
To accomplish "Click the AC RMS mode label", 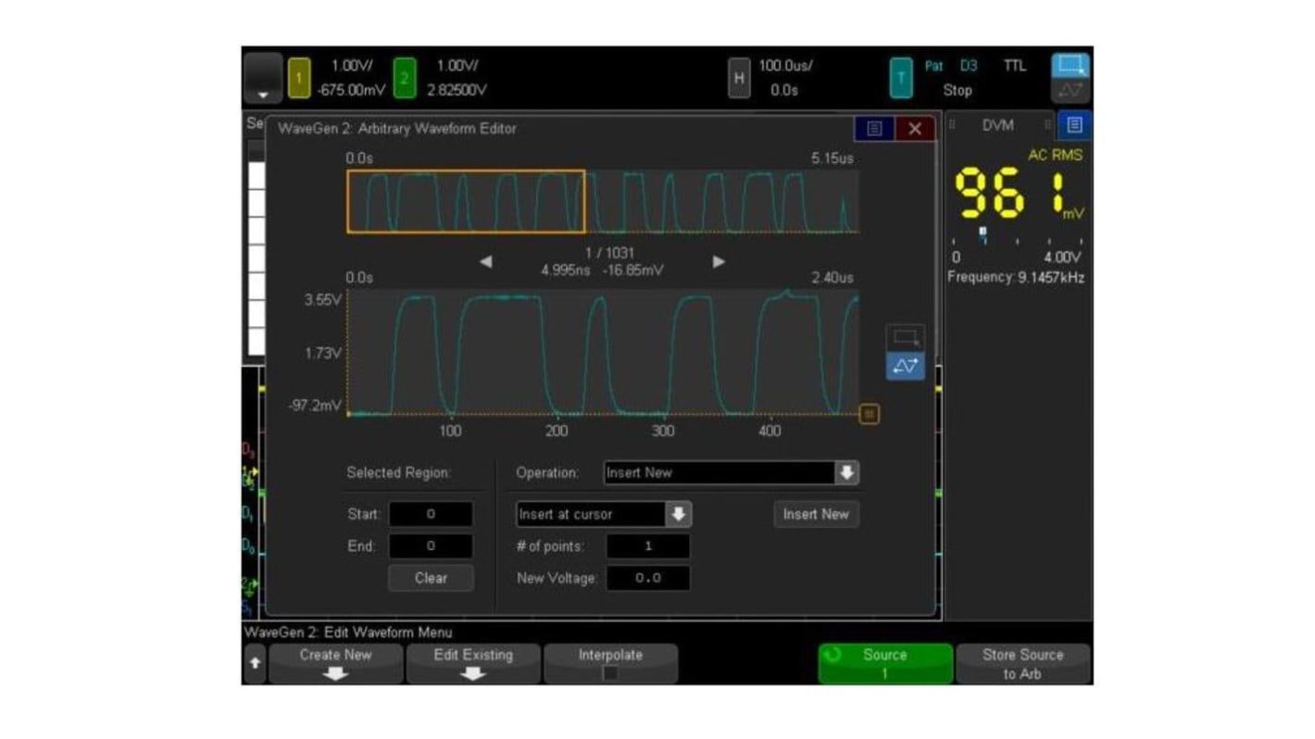I will (x=1055, y=156).
